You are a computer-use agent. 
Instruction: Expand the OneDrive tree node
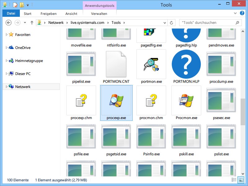[7, 47]
